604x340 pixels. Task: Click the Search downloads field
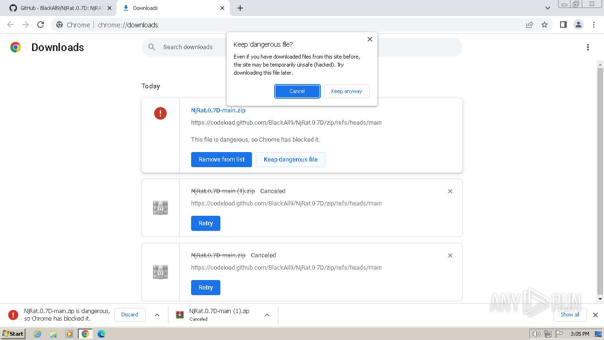[302, 47]
